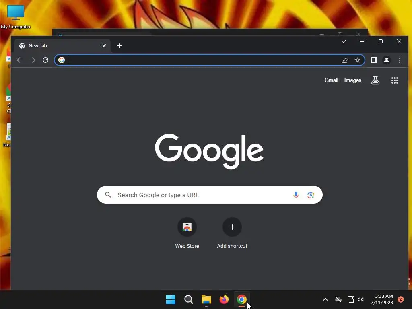Open File Explorer from the taskbar
The width and height of the screenshot is (412, 309).
[206, 299]
